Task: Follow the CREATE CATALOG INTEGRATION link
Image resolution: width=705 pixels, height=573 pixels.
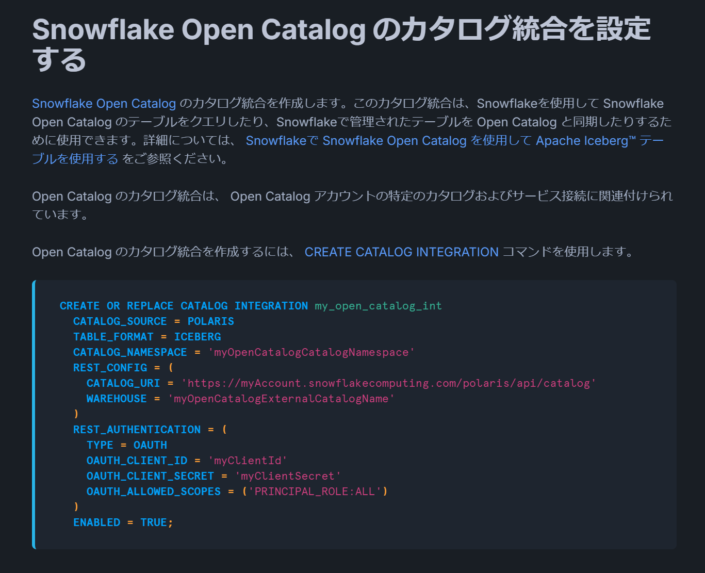Action: click(401, 252)
